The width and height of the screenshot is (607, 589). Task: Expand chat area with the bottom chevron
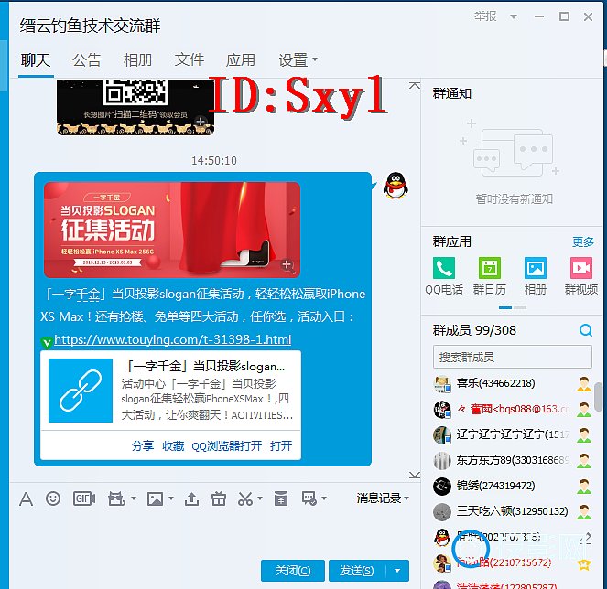click(414, 475)
